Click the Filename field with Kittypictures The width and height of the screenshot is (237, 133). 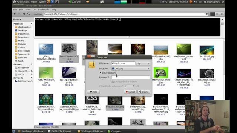point(123,64)
